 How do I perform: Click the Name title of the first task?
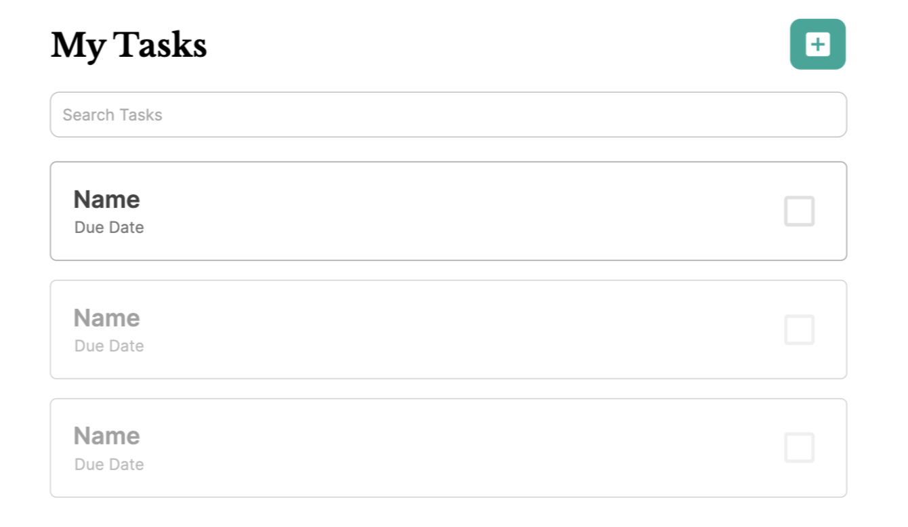(x=106, y=199)
